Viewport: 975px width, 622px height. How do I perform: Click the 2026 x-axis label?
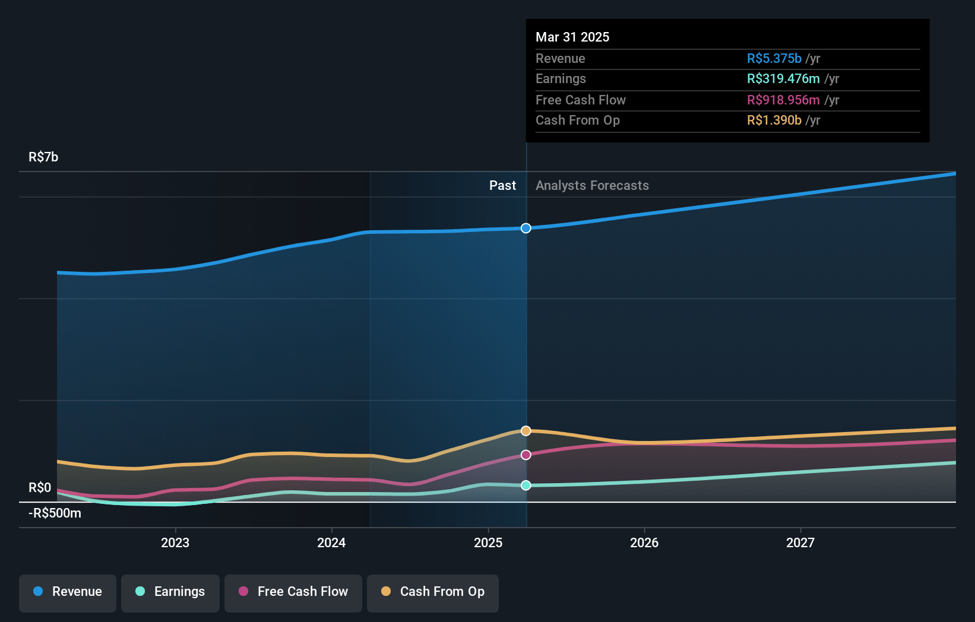(644, 542)
